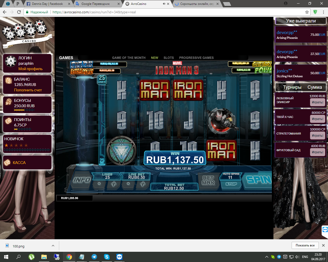Click the ПОИНТЫ coins icon

coord(8,121)
